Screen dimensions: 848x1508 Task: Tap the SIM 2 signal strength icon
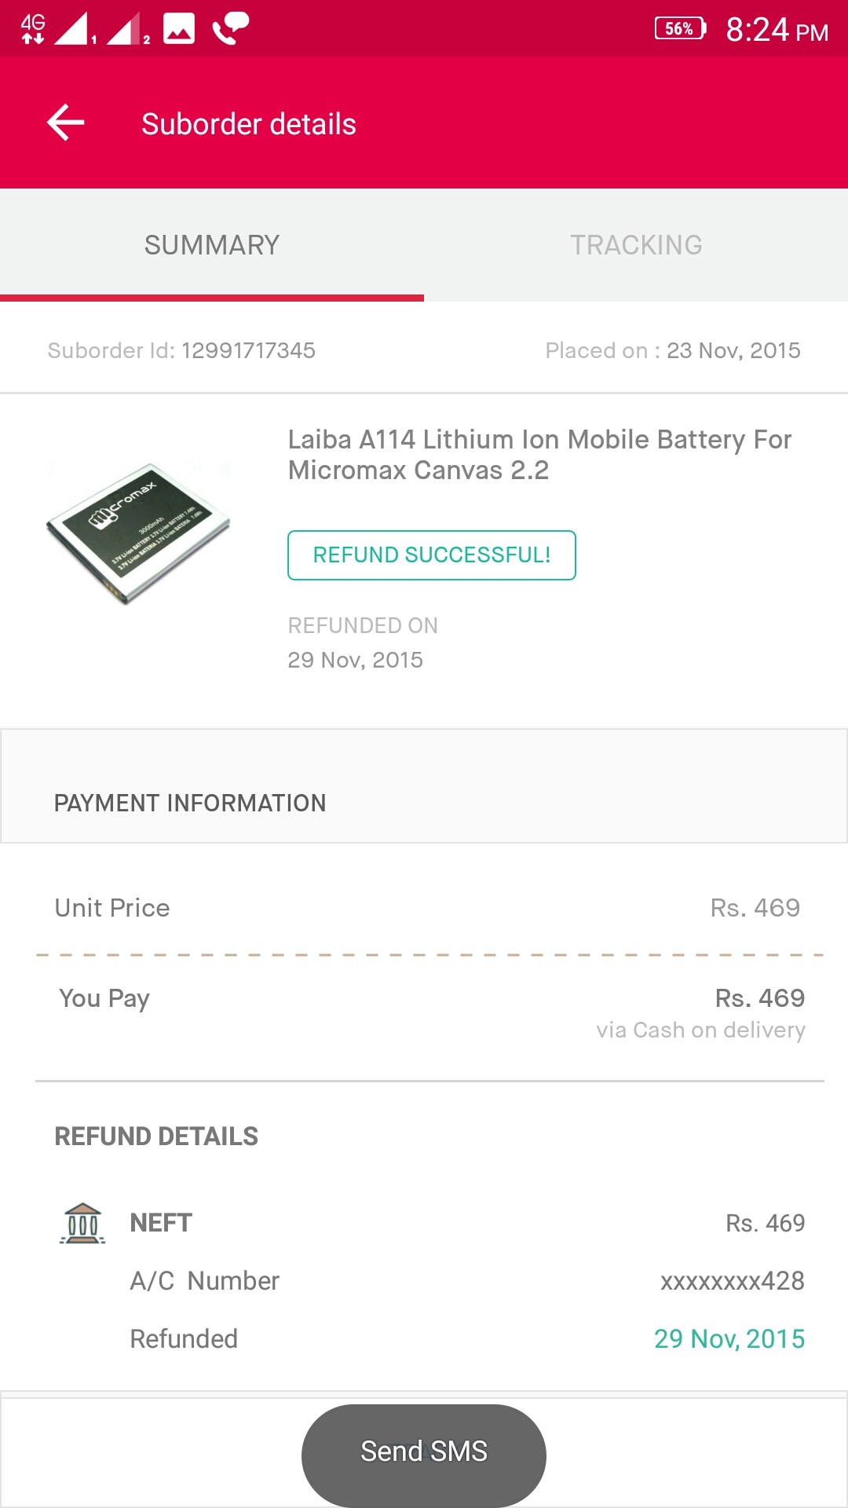(x=127, y=29)
